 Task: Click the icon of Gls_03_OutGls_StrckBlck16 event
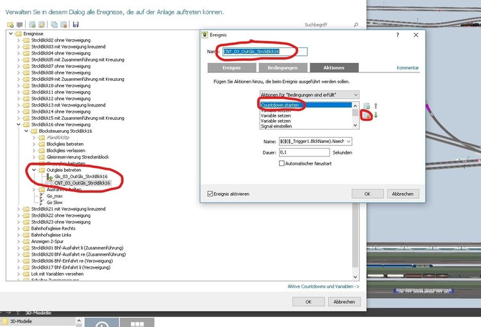pyautogui.click(x=49, y=177)
